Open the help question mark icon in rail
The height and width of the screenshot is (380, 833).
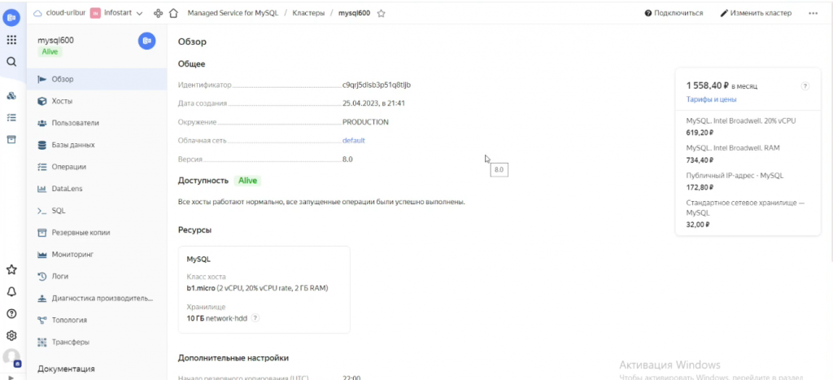[x=11, y=313]
